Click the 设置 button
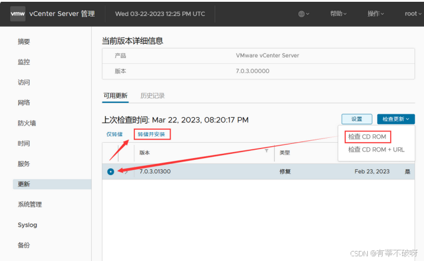The image size is (424, 261). coord(356,119)
